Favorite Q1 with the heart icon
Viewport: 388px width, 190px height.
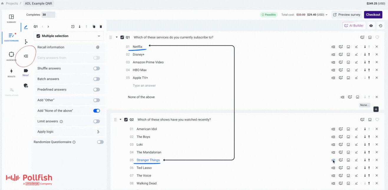tap(377, 37)
